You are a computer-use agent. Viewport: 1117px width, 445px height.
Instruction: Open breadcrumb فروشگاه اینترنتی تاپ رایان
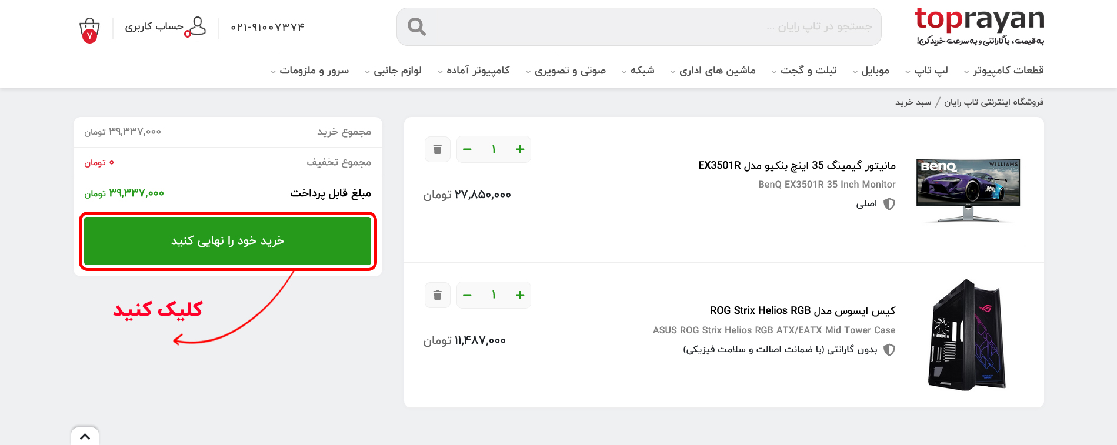(x=994, y=102)
